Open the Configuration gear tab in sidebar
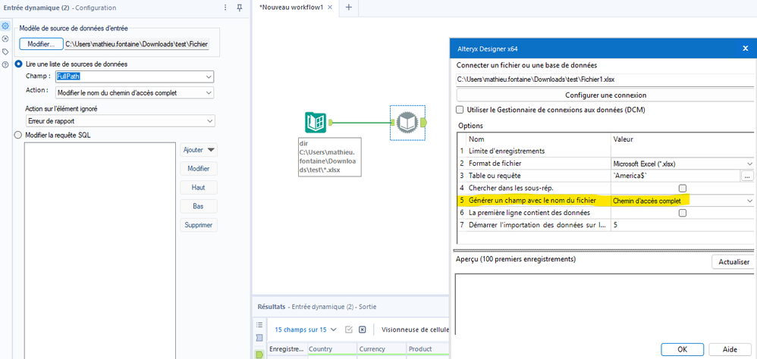 [6, 26]
